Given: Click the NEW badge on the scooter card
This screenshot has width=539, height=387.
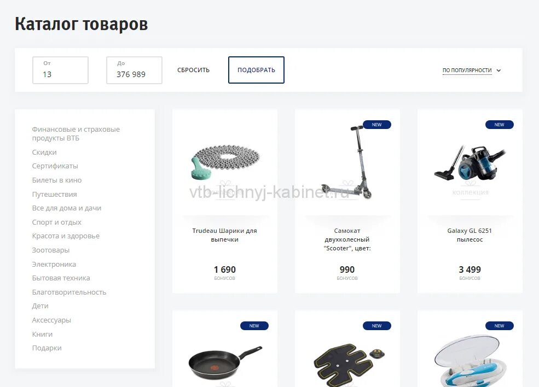Looking at the screenshot, I should tap(376, 125).
